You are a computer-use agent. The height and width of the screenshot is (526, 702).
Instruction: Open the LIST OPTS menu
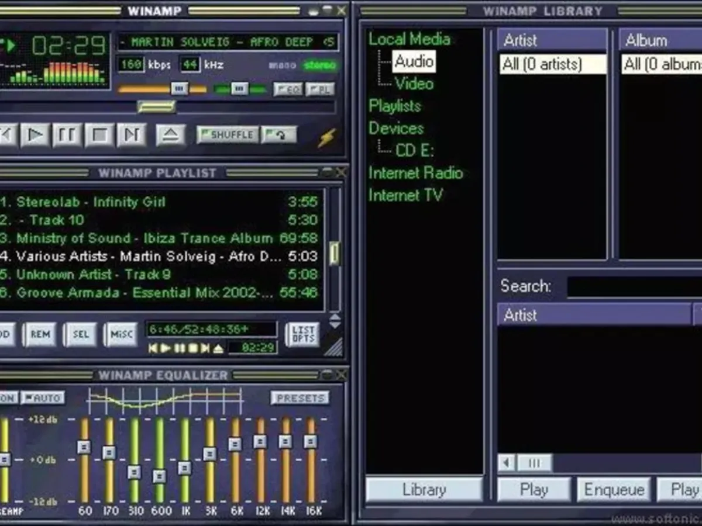pyautogui.click(x=302, y=334)
